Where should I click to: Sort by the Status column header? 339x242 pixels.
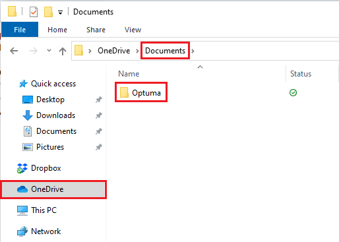[301, 74]
